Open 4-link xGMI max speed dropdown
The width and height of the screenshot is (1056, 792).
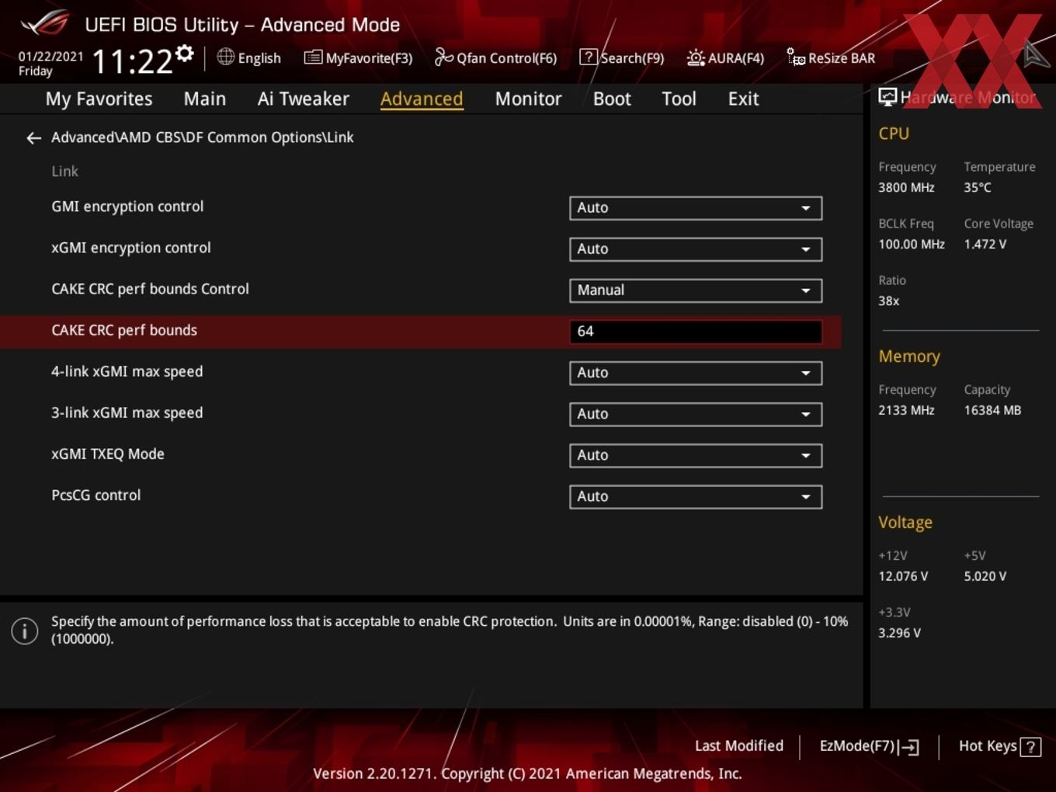click(696, 373)
